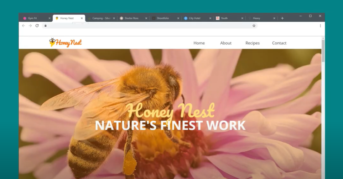Image resolution: width=343 pixels, height=179 pixels.
Task: Close the Honey Nest tab
Action: (82, 18)
